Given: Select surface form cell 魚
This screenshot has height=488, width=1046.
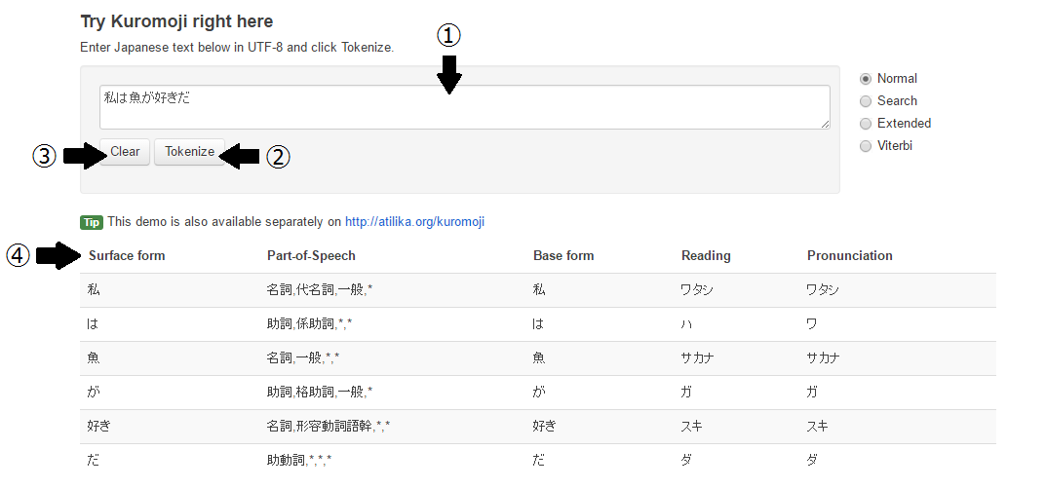Looking at the screenshot, I should tap(94, 358).
